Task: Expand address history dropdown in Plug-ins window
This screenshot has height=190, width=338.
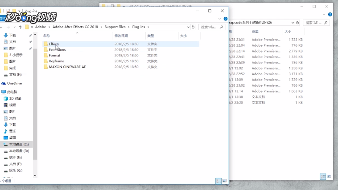Action: (x=188, y=27)
